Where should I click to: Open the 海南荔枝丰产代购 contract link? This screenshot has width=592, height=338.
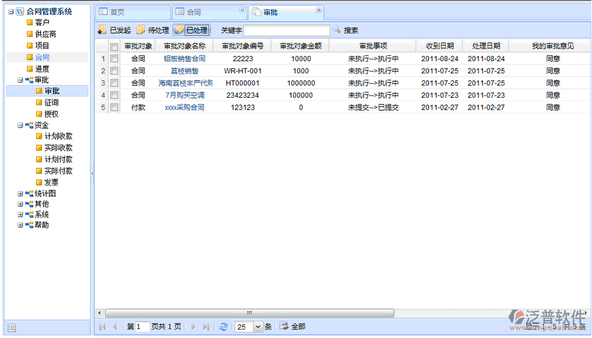coord(184,83)
